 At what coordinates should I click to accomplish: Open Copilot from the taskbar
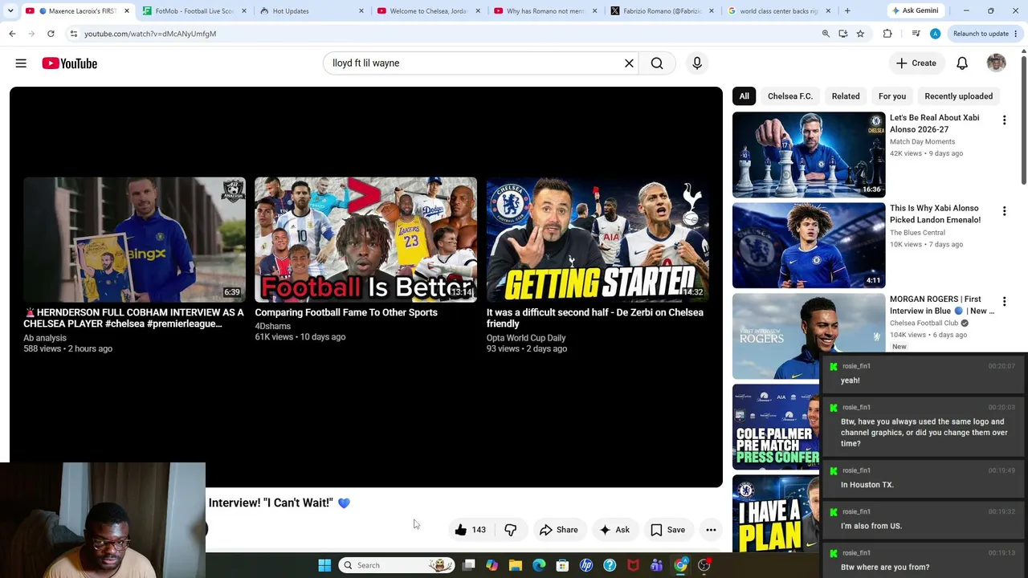[492, 565]
